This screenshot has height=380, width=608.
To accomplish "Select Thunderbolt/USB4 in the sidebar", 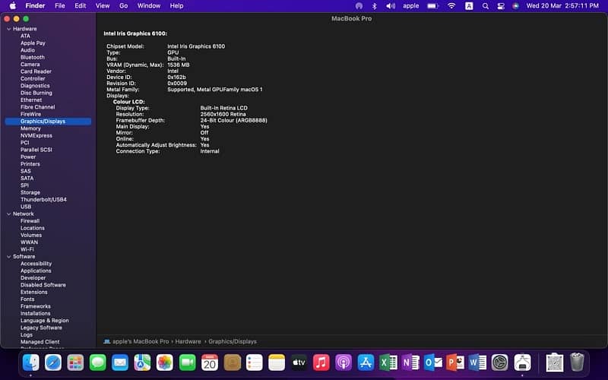I will pyautogui.click(x=43, y=199).
